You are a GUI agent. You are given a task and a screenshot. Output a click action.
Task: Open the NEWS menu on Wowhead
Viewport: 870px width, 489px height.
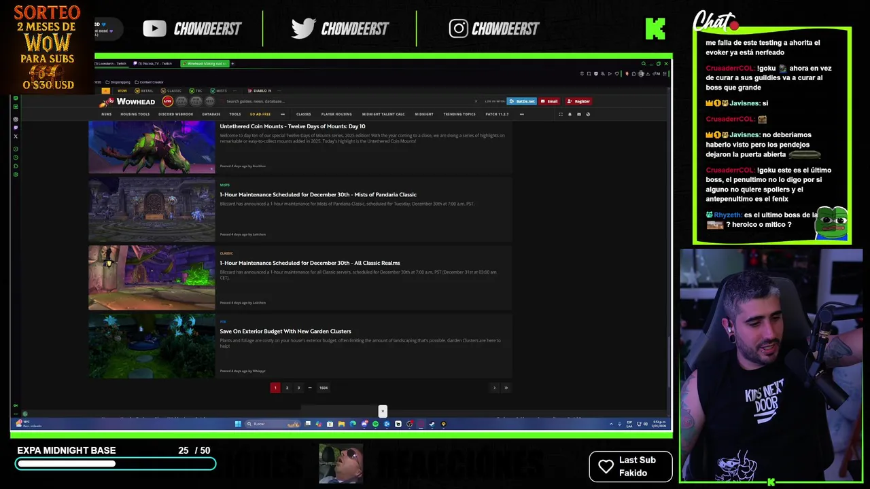[x=107, y=114]
